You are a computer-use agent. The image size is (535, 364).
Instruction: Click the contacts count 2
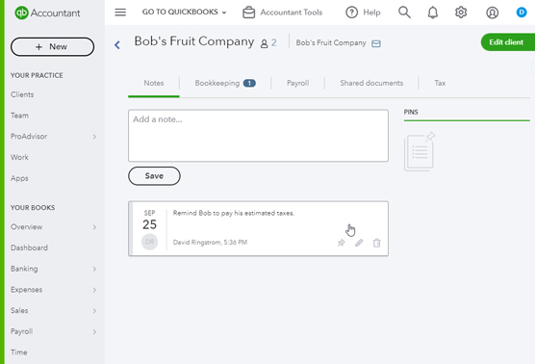click(273, 42)
